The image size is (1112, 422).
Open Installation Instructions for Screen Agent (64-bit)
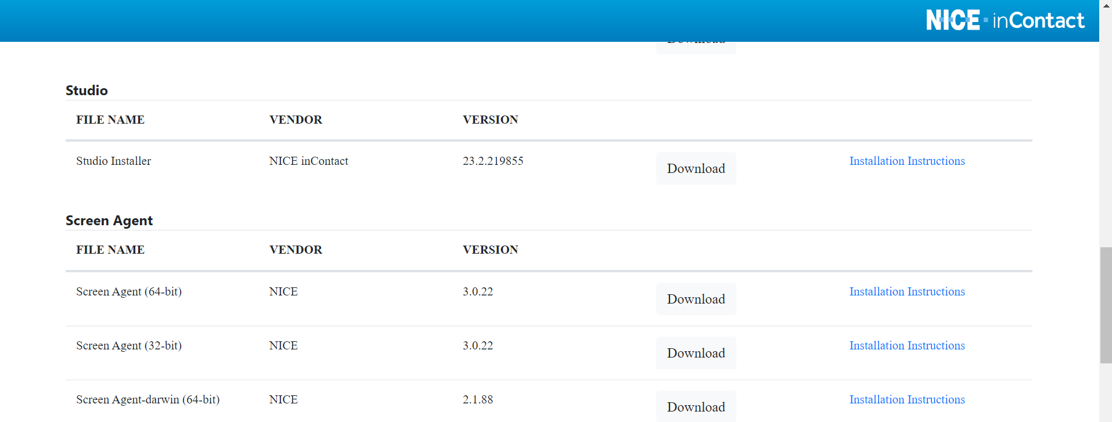coord(906,291)
